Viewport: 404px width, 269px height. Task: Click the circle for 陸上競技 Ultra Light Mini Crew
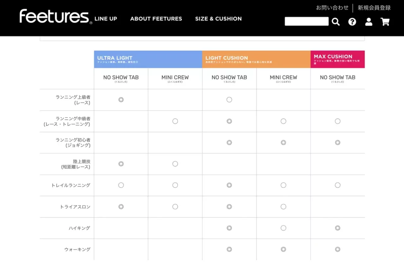coord(175,164)
